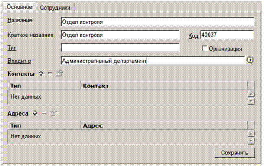Open the Тип link label
The width and height of the screenshot is (264, 167).
[x=12, y=48]
